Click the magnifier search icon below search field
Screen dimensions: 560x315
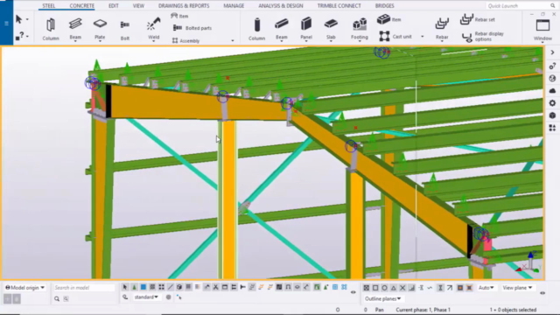[57, 298]
